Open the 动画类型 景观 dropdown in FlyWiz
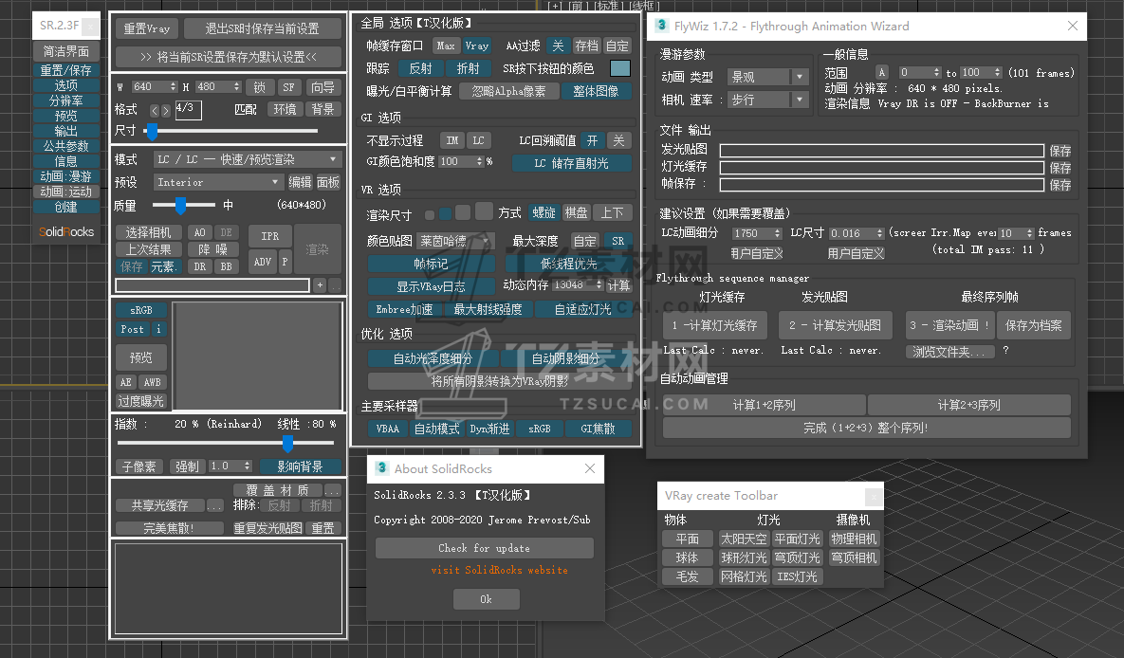This screenshot has height=658, width=1124. point(767,77)
